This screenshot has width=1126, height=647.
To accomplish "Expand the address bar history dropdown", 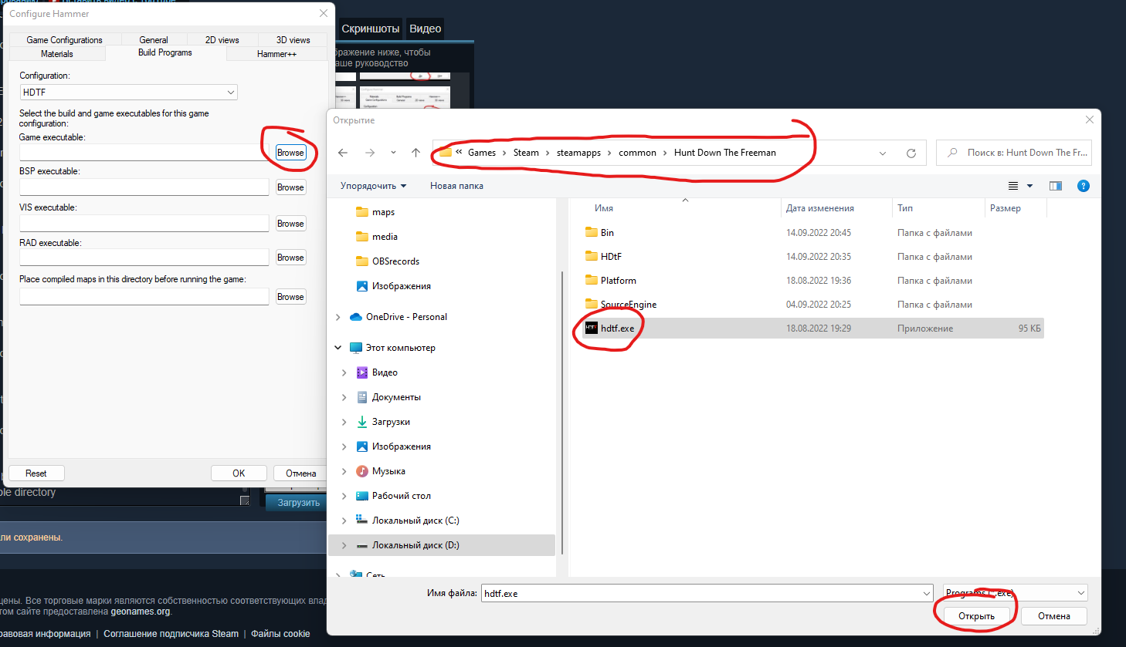I will pyautogui.click(x=883, y=153).
